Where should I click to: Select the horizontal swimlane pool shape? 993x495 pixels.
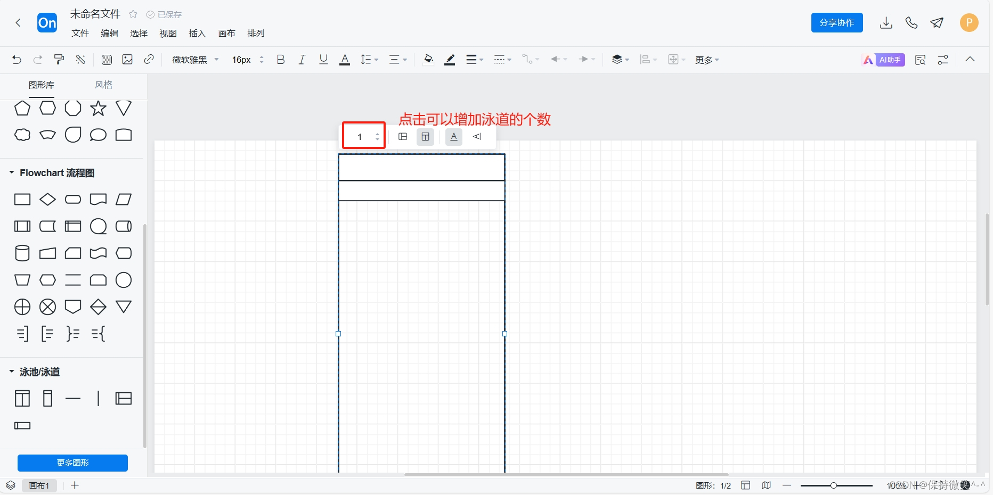coord(124,398)
